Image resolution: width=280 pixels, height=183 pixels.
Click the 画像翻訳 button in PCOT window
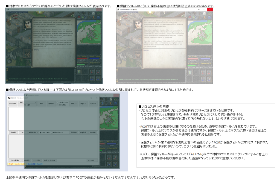pos(51,104)
